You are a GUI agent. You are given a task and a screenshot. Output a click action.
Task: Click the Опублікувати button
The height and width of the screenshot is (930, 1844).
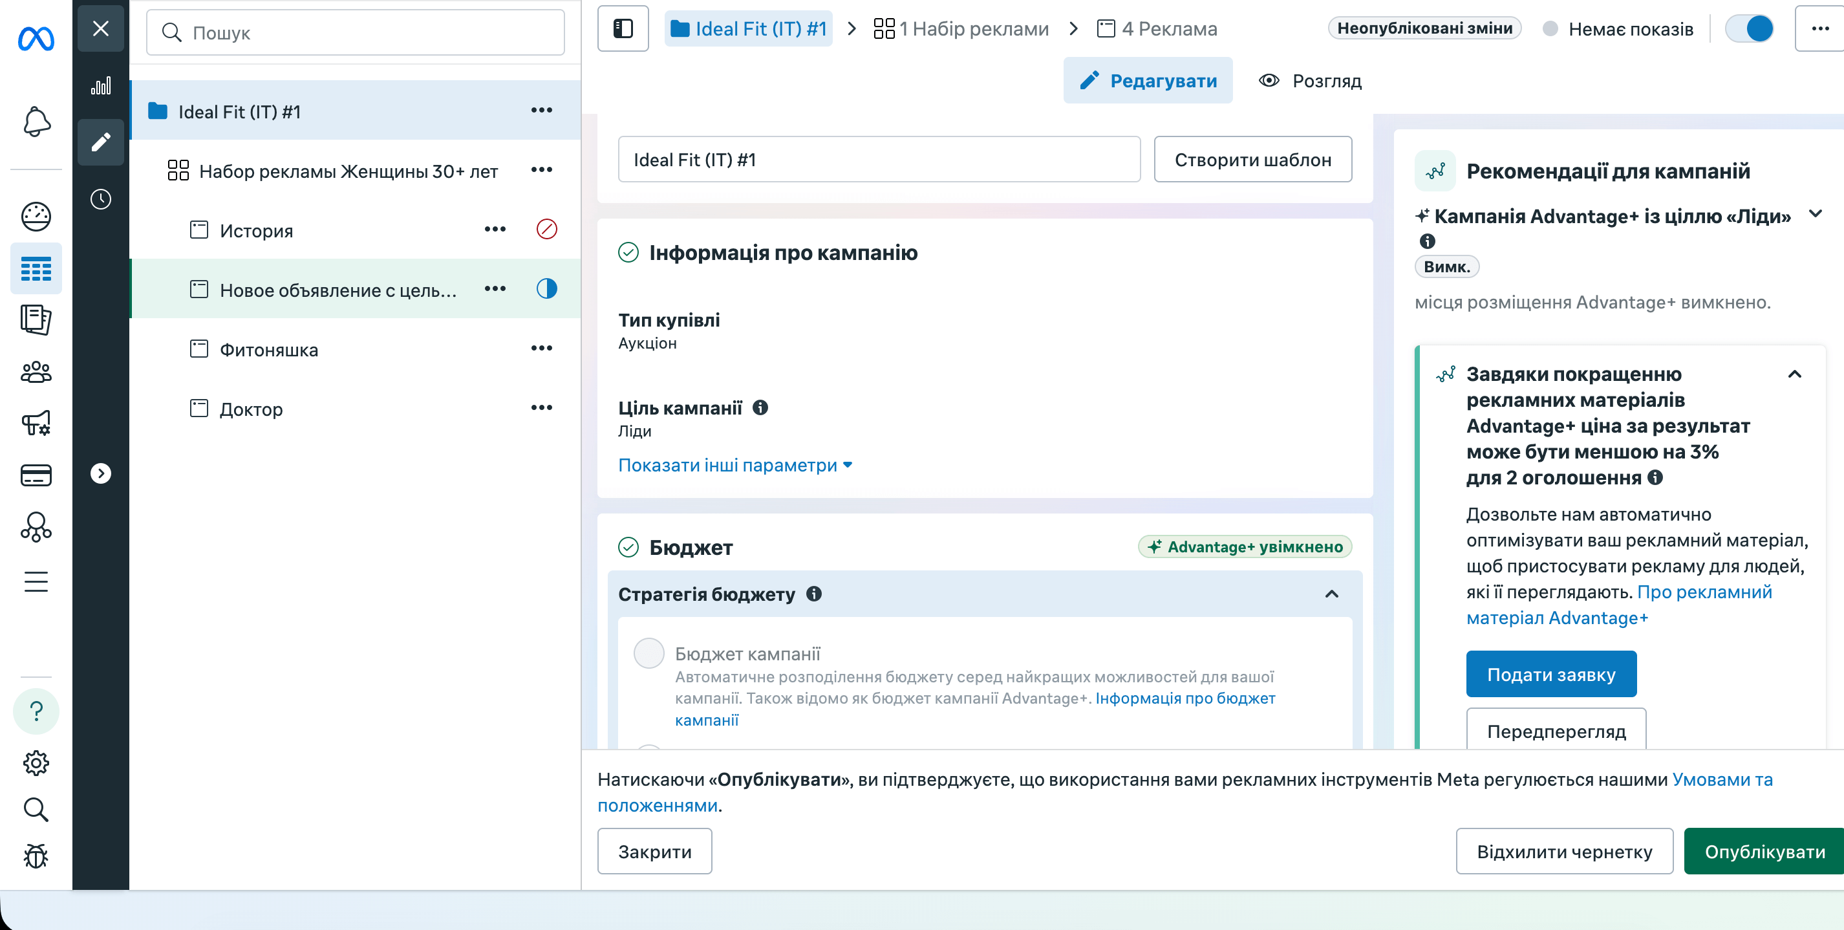(x=1764, y=851)
